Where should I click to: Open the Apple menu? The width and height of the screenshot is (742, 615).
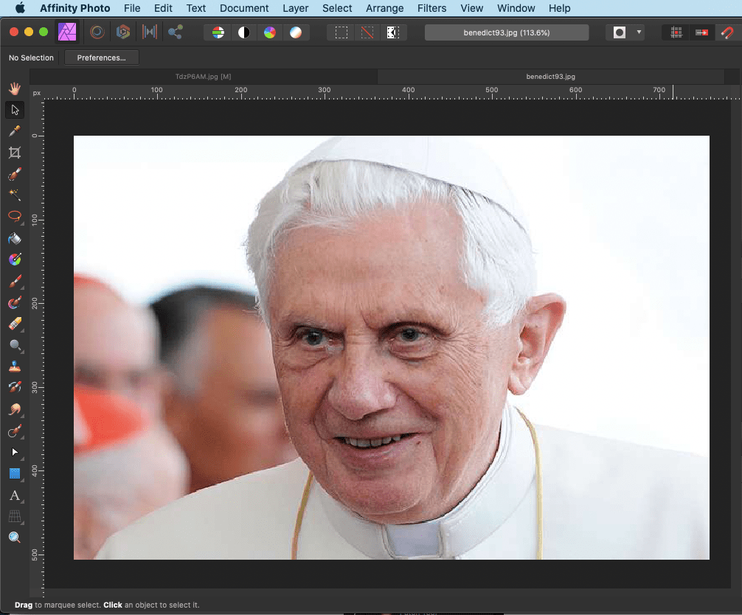coord(20,8)
